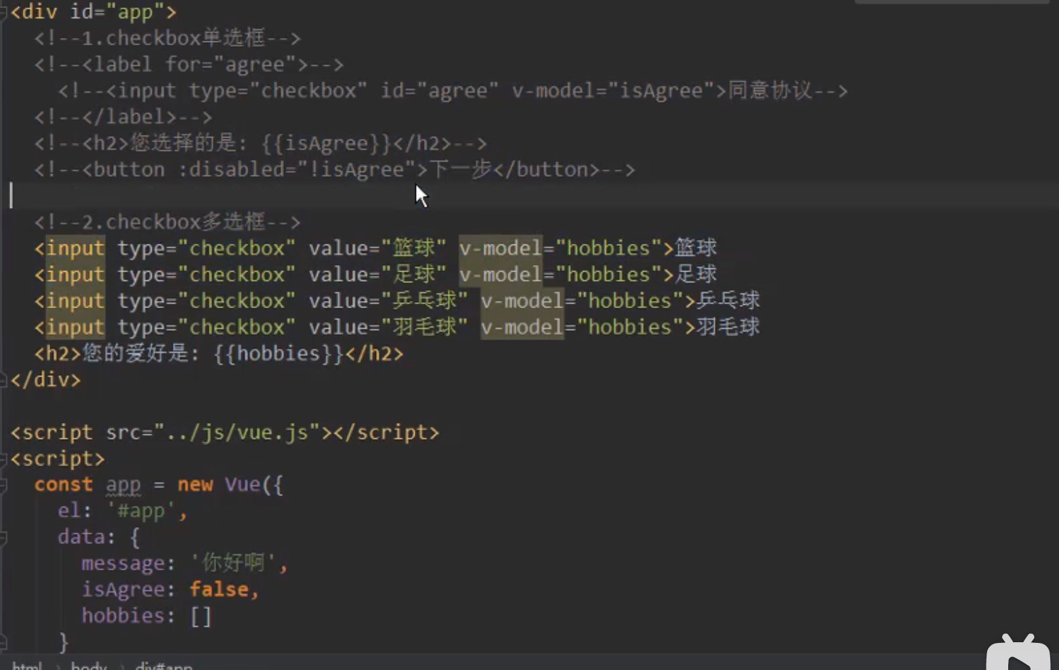This screenshot has width=1059, height=670.
Task: Click commented v-model="isAgree" attribute
Action: tap(613, 91)
